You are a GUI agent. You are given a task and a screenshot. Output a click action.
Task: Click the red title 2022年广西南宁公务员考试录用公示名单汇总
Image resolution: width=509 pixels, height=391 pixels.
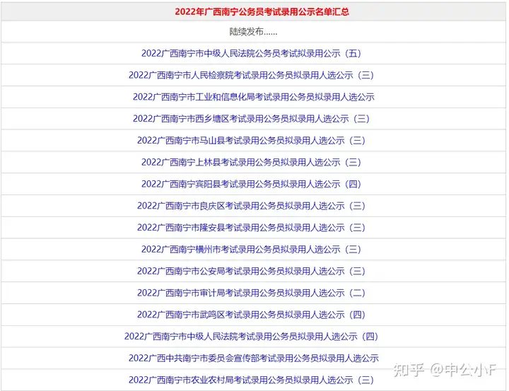click(x=262, y=12)
